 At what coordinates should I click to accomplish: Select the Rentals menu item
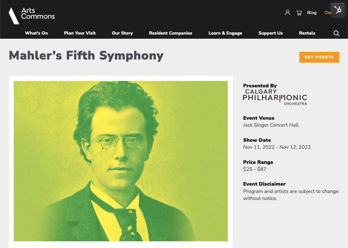[307, 33]
